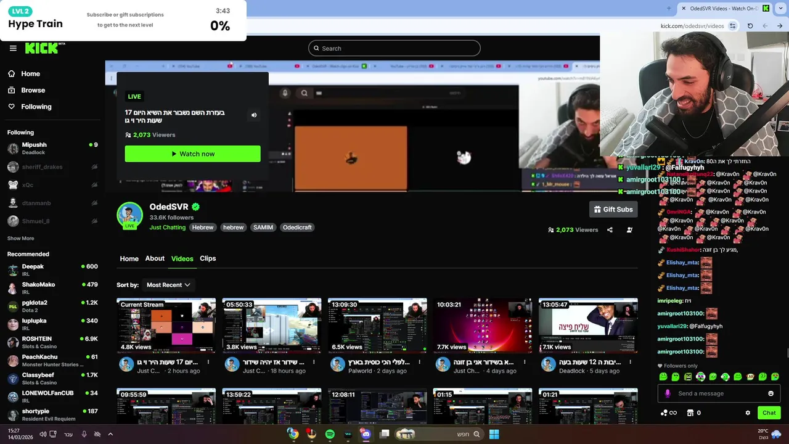The width and height of the screenshot is (789, 444).
Task: Expand the system tray chevron
Action: click(110, 434)
